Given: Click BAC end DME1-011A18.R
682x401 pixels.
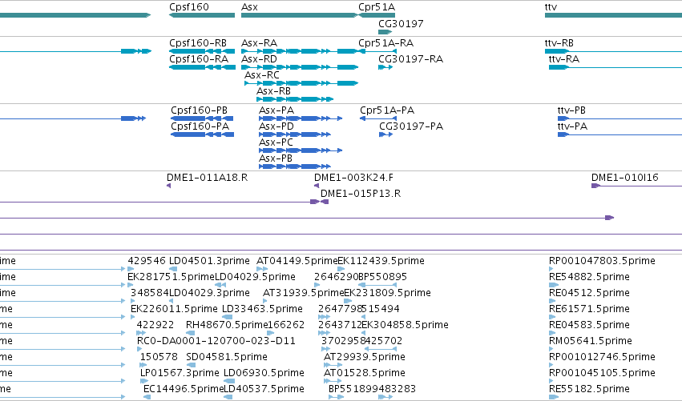Looking at the screenshot, I should point(207,178).
